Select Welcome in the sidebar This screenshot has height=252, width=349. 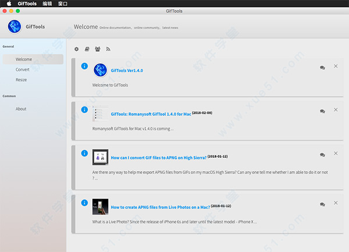tap(33, 59)
